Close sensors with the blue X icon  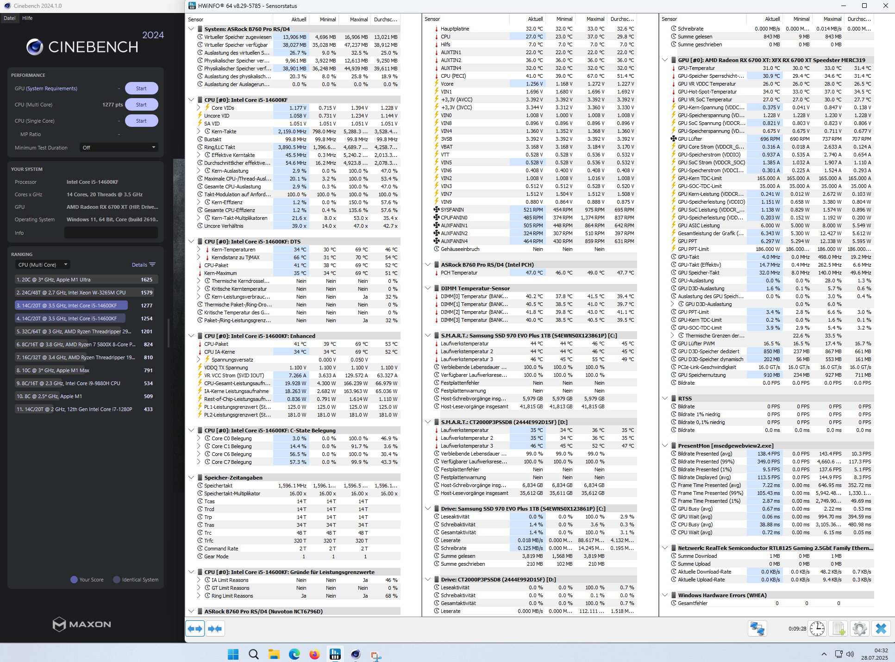(x=881, y=629)
